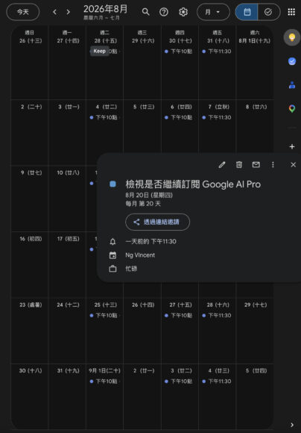
Task: Go to previous month arrow
Action: [54, 12]
